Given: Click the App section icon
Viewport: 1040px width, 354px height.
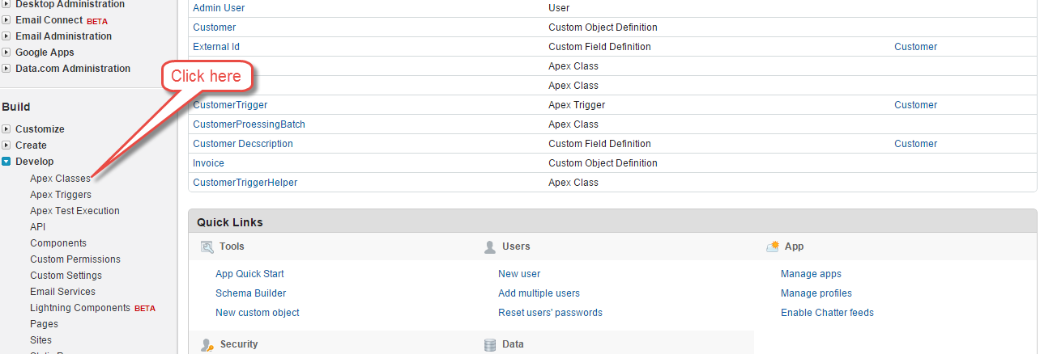Looking at the screenshot, I should pos(772,247).
